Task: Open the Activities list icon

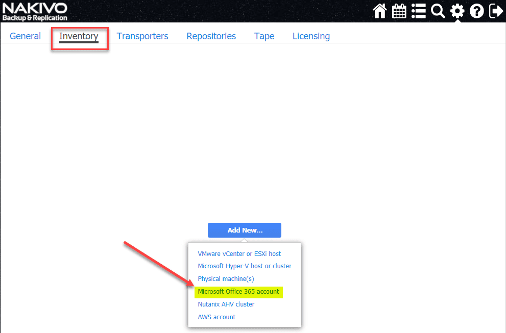Action: click(419, 11)
